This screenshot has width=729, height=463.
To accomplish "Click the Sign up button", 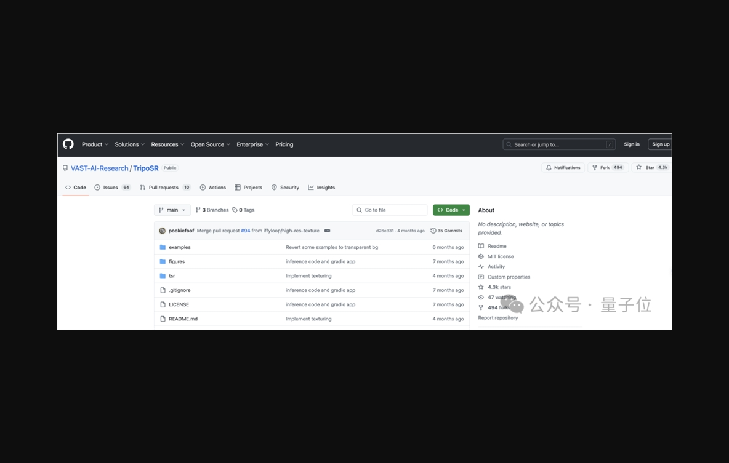I will tap(660, 144).
